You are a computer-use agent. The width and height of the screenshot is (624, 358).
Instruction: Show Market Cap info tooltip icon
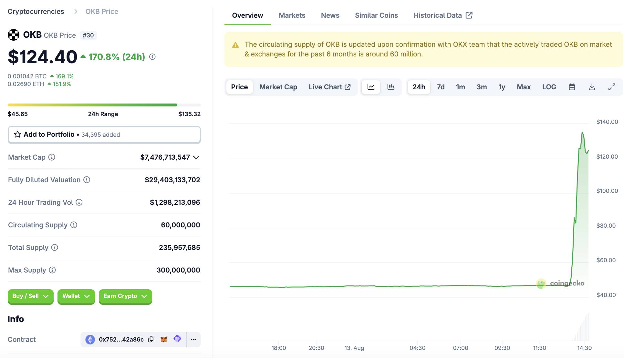52,157
